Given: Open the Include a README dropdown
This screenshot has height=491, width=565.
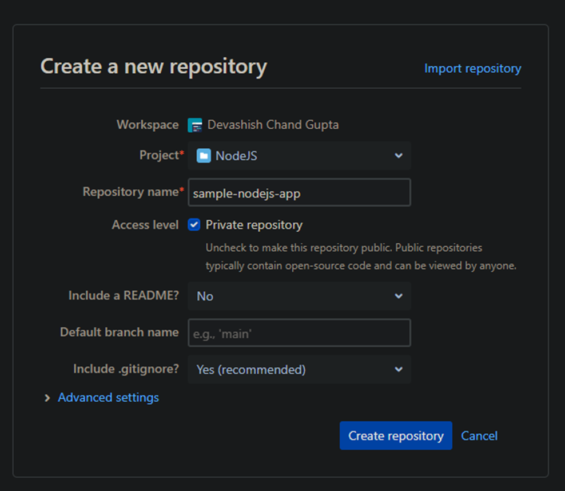Looking at the screenshot, I should (299, 296).
